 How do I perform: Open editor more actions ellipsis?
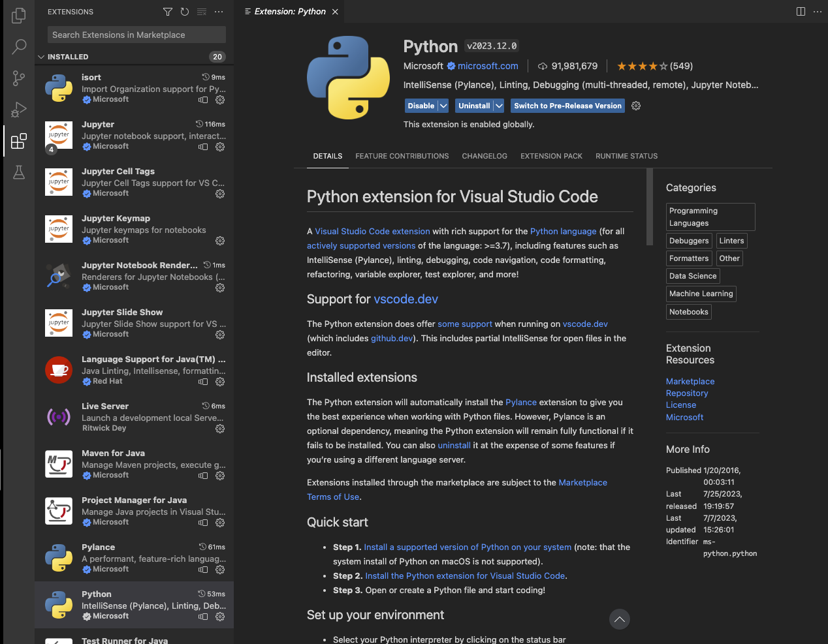(x=818, y=12)
